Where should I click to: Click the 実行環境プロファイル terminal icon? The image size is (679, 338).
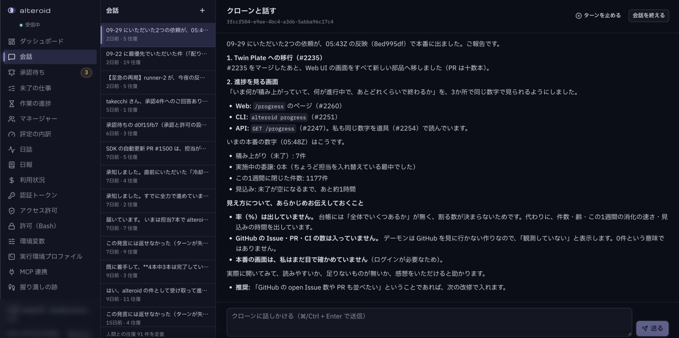point(11,256)
